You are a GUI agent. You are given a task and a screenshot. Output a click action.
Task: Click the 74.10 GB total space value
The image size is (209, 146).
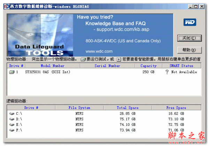tap(127, 124)
